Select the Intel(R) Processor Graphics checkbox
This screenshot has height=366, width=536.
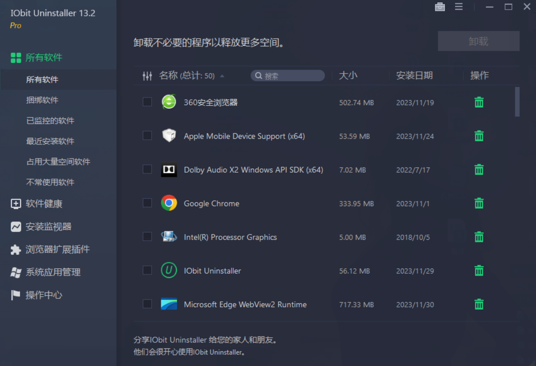pos(147,237)
